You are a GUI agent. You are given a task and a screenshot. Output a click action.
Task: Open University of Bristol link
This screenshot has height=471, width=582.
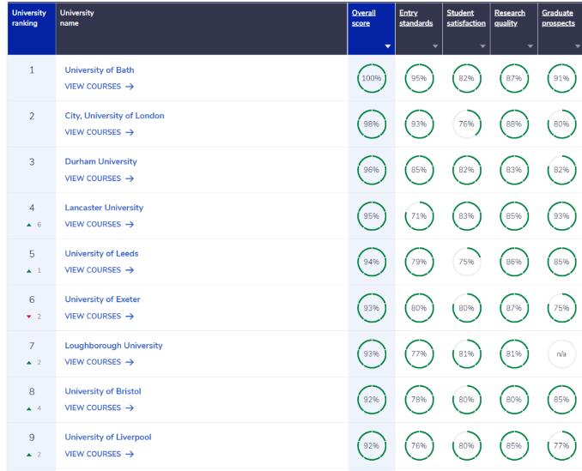pyautogui.click(x=103, y=391)
